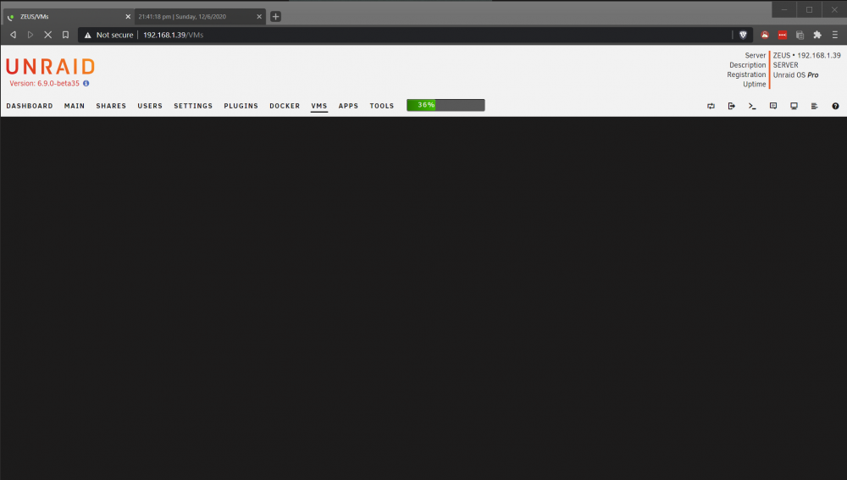Click version 6.9.0-beta35 text
The width and height of the screenshot is (847, 480).
click(44, 83)
